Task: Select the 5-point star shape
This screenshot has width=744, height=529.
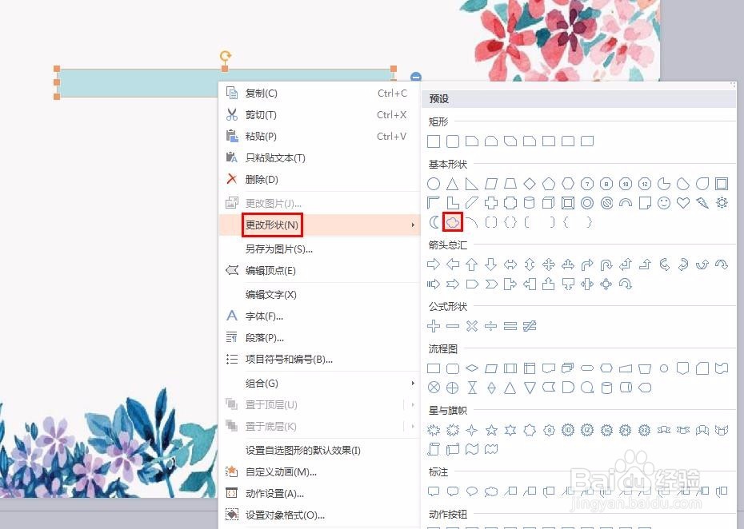Action: (x=491, y=430)
